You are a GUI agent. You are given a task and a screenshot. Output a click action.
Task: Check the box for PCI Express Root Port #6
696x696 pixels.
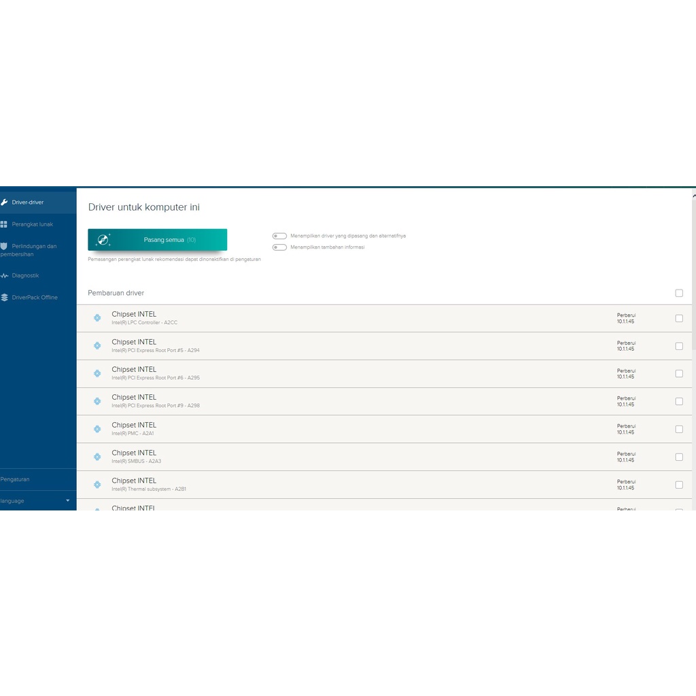coord(679,374)
